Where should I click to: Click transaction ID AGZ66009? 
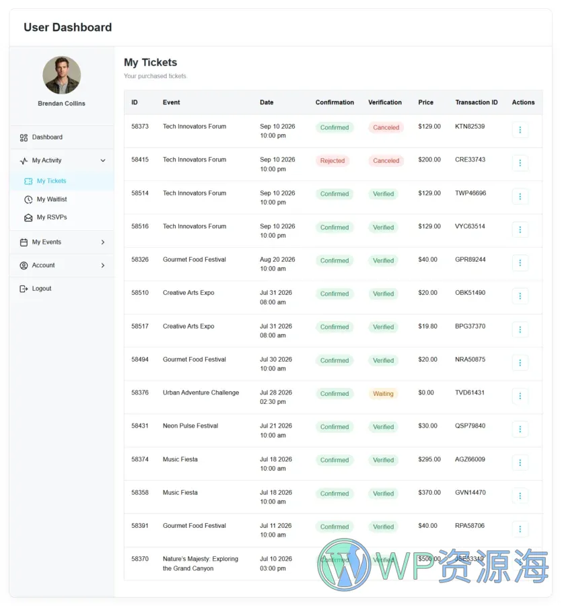470,459
